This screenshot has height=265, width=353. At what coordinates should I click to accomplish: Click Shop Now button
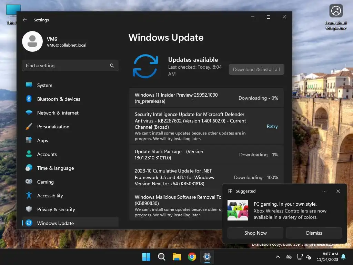point(255,233)
